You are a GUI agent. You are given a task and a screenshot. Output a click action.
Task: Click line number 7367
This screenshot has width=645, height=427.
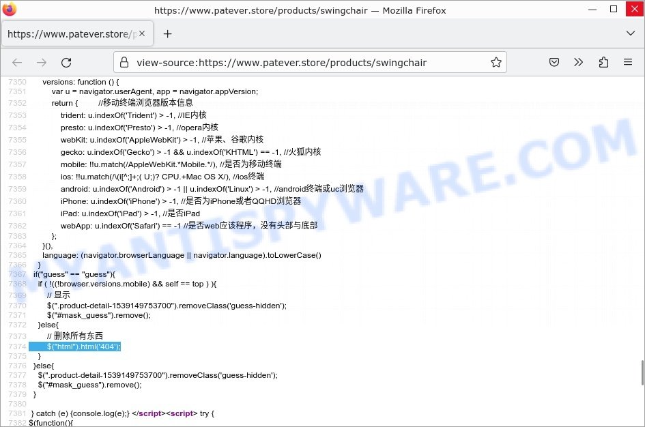click(x=17, y=274)
